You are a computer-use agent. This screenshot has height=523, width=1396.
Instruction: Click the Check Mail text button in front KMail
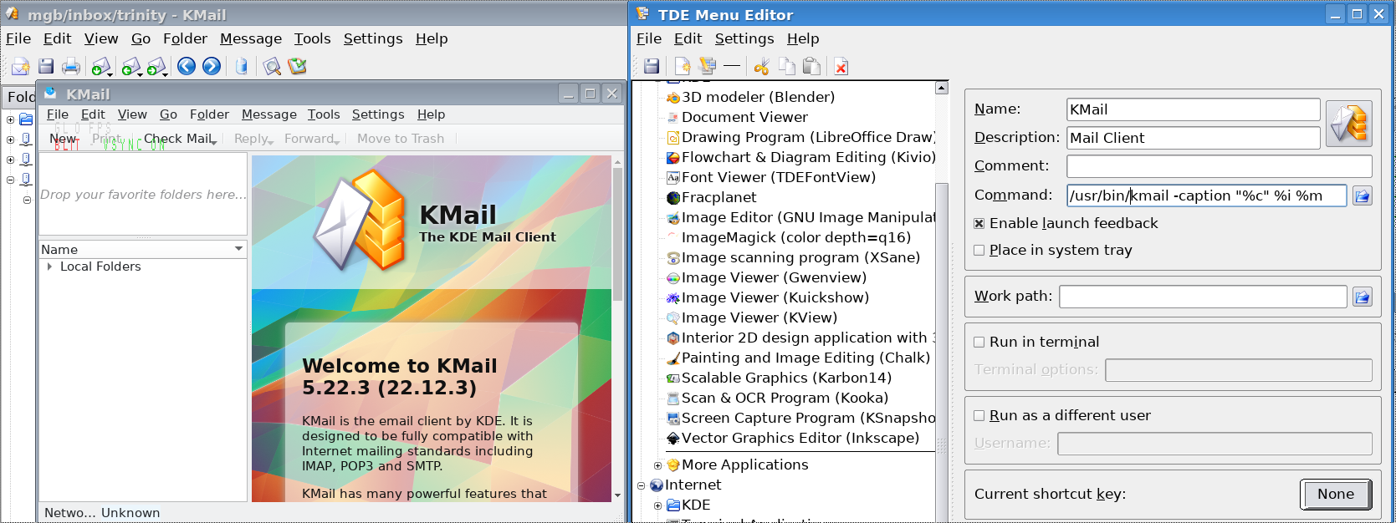177,139
